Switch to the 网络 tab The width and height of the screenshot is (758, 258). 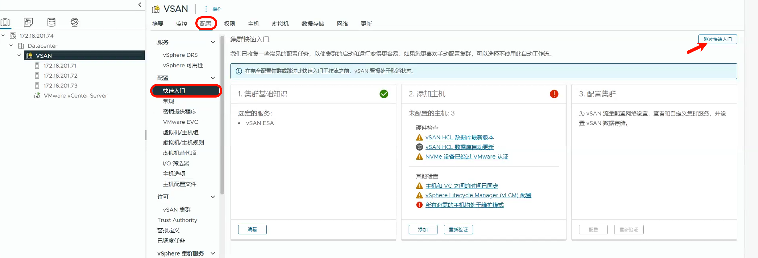click(x=342, y=24)
